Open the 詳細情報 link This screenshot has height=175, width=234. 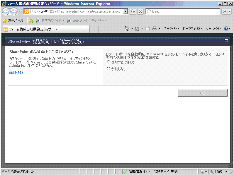click(x=16, y=73)
